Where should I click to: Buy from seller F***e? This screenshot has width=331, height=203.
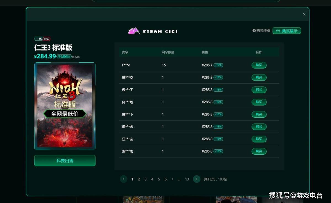click(x=259, y=65)
